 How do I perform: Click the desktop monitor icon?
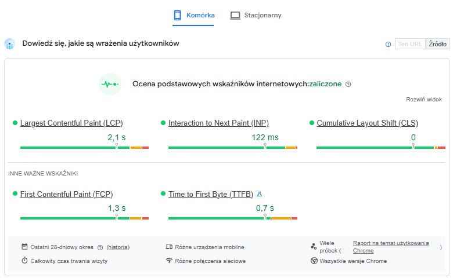coord(235,16)
